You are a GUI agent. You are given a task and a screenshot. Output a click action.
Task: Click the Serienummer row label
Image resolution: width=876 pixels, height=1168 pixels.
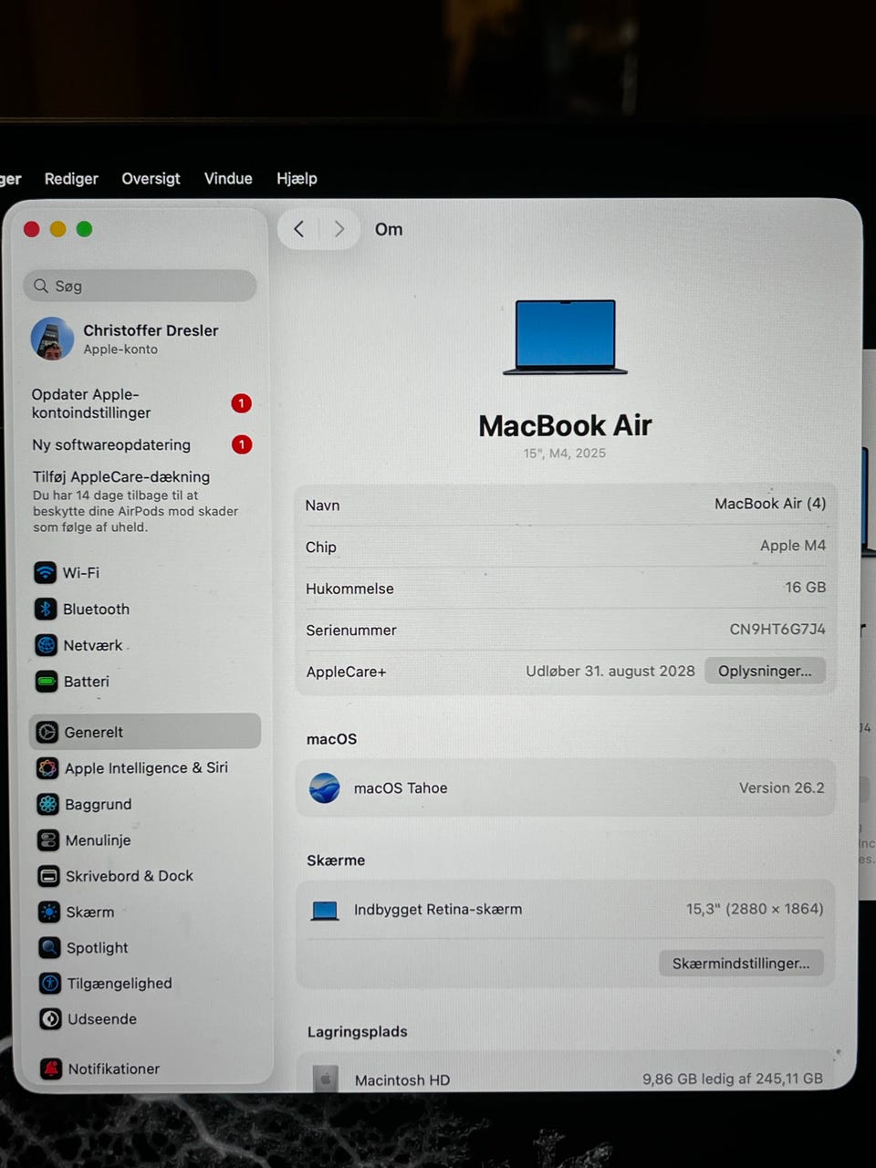point(351,631)
